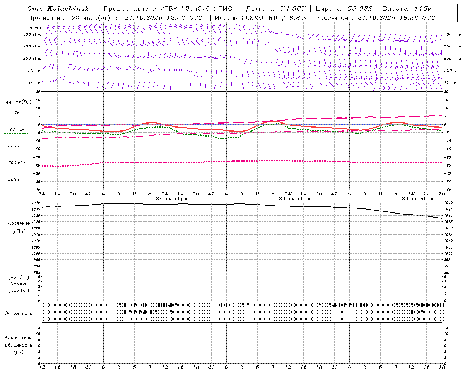
Task: Click the '12' tick on left convective cloud axis
Action: pos(38,328)
